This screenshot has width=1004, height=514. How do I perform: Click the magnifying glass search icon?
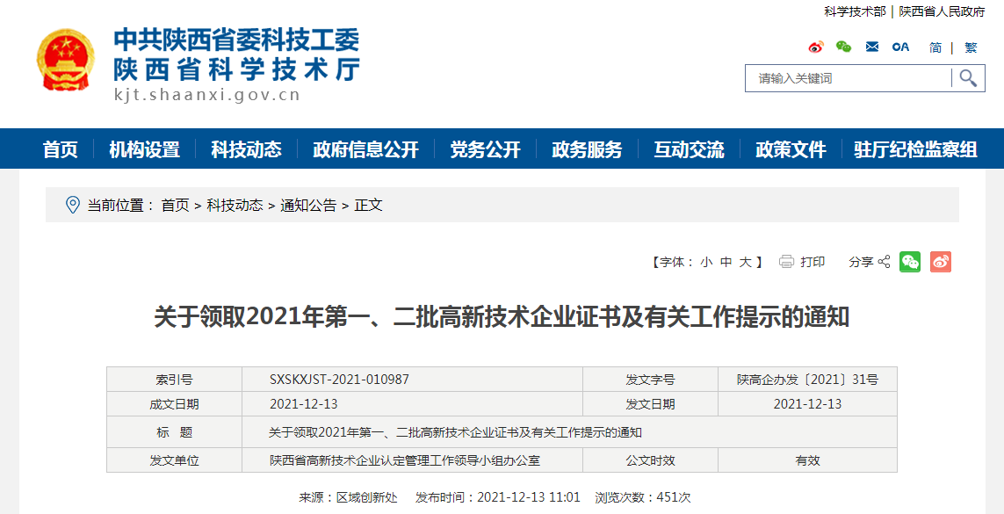click(x=968, y=78)
